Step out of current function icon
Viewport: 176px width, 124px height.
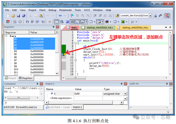37,22
